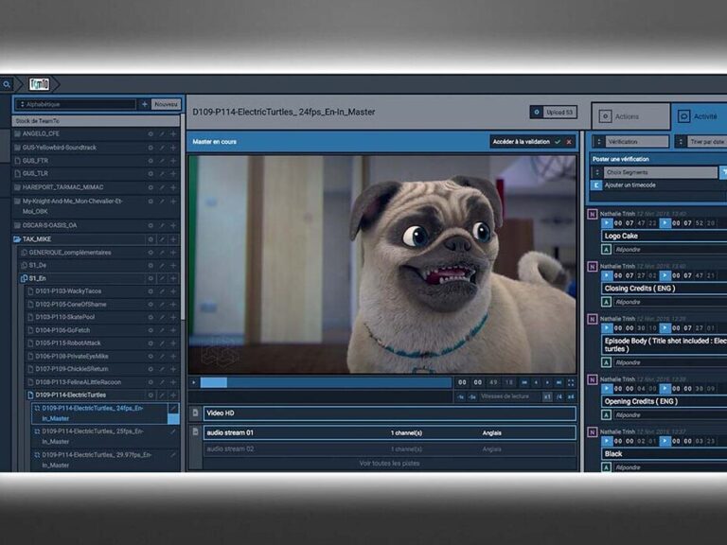Set playback speed to x4
The height and width of the screenshot is (545, 727).
click(x=571, y=397)
